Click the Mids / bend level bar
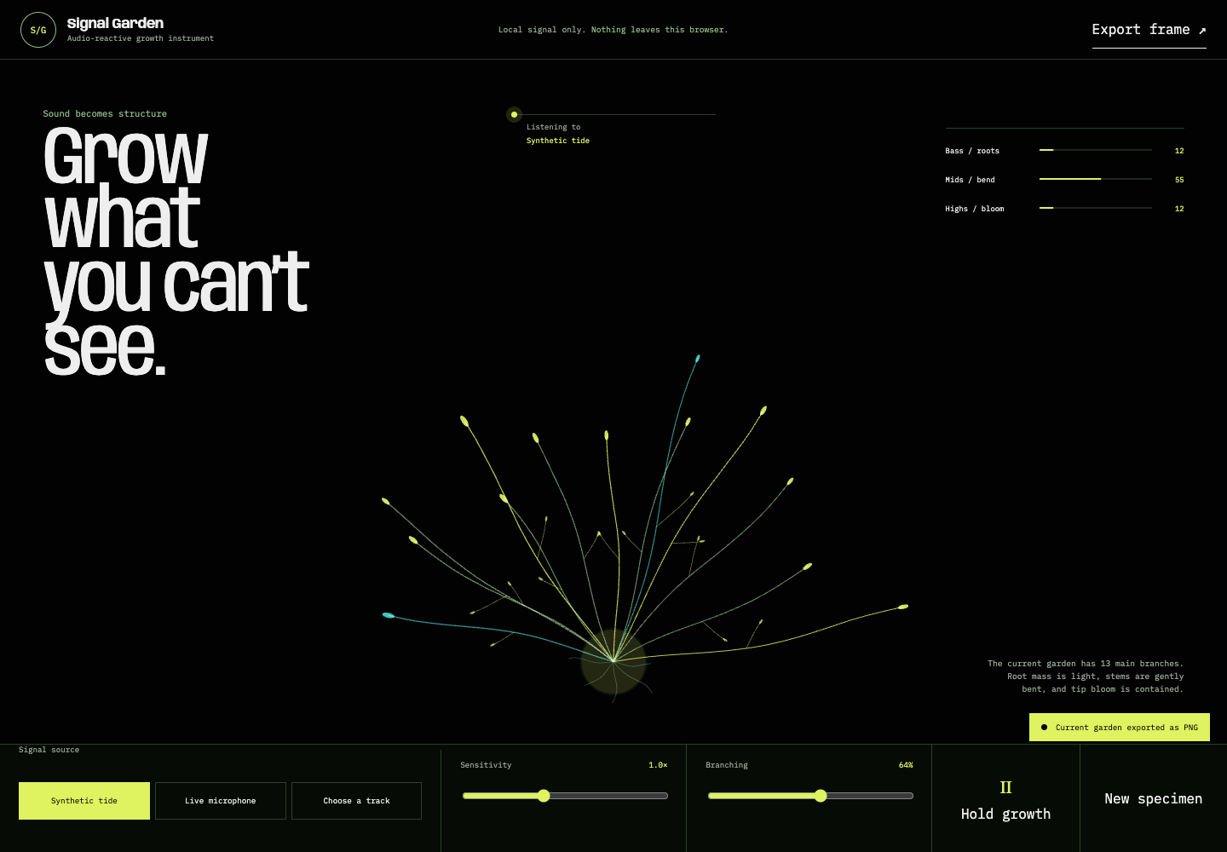The width and height of the screenshot is (1227, 852). [x=1096, y=179]
